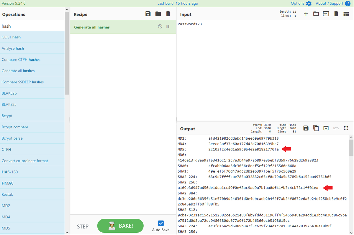Image resolution: width=354 pixels, height=235 pixels.
Task: Select the MD2 operation in list
Action: 32,206
